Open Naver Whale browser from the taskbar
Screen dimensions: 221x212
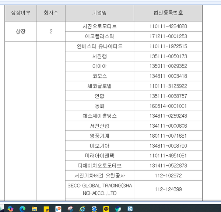tap(118, 209)
